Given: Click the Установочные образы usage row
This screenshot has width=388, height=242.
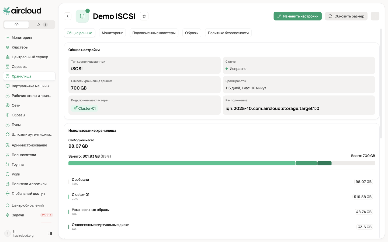Looking at the screenshot, I should (222, 212).
